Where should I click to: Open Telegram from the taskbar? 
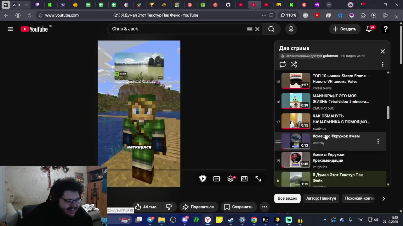(150, 220)
